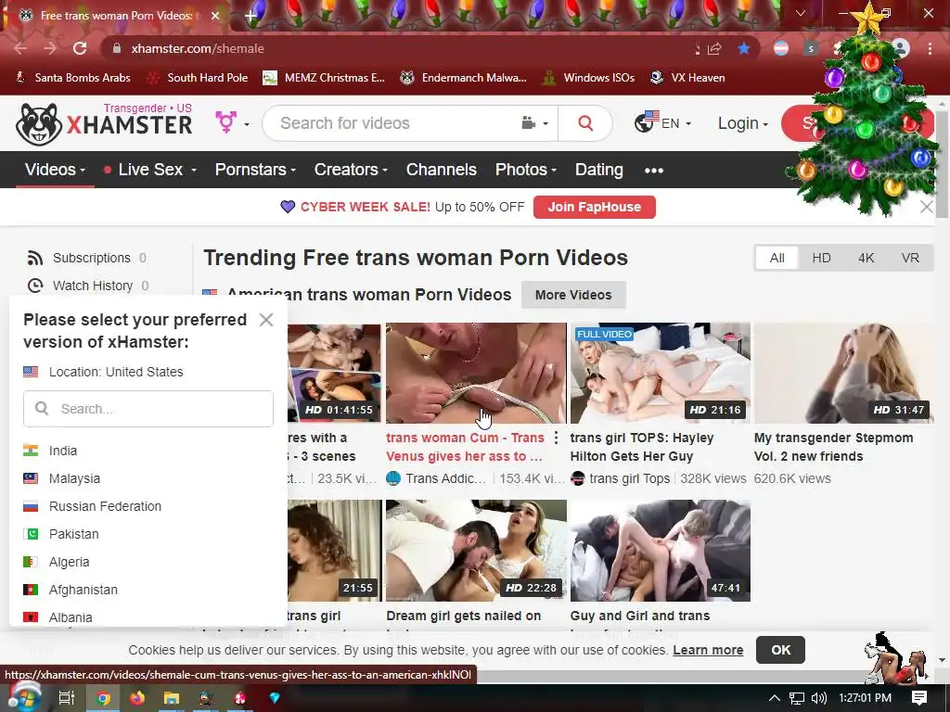Switch to the HD filter tab
950x712 pixels.
tap(821, 258)
